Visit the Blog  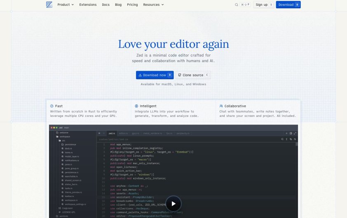118,5
